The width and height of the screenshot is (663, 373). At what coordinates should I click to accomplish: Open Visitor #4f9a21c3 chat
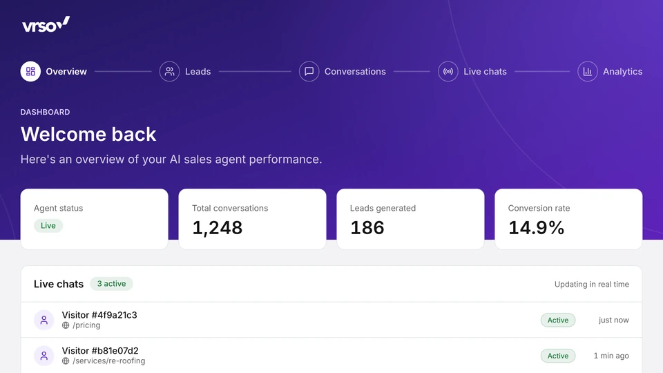(331, 320)
